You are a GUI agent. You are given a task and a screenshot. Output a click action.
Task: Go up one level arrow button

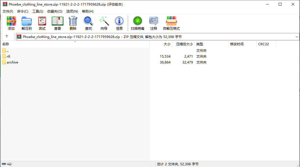click(7, 36)
